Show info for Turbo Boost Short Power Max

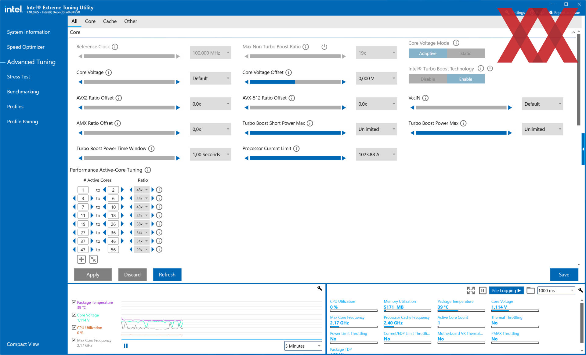310,123
